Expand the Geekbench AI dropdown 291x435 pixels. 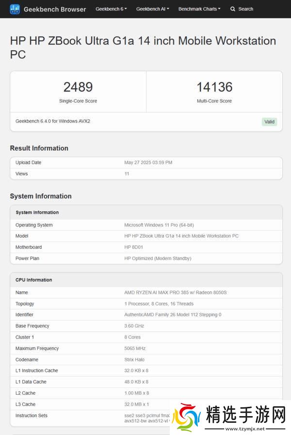pos(152,9)
